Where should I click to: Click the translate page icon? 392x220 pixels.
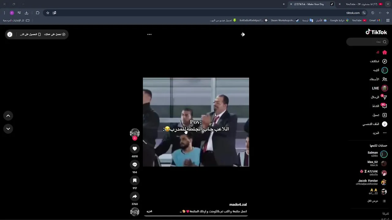(54, 13)
